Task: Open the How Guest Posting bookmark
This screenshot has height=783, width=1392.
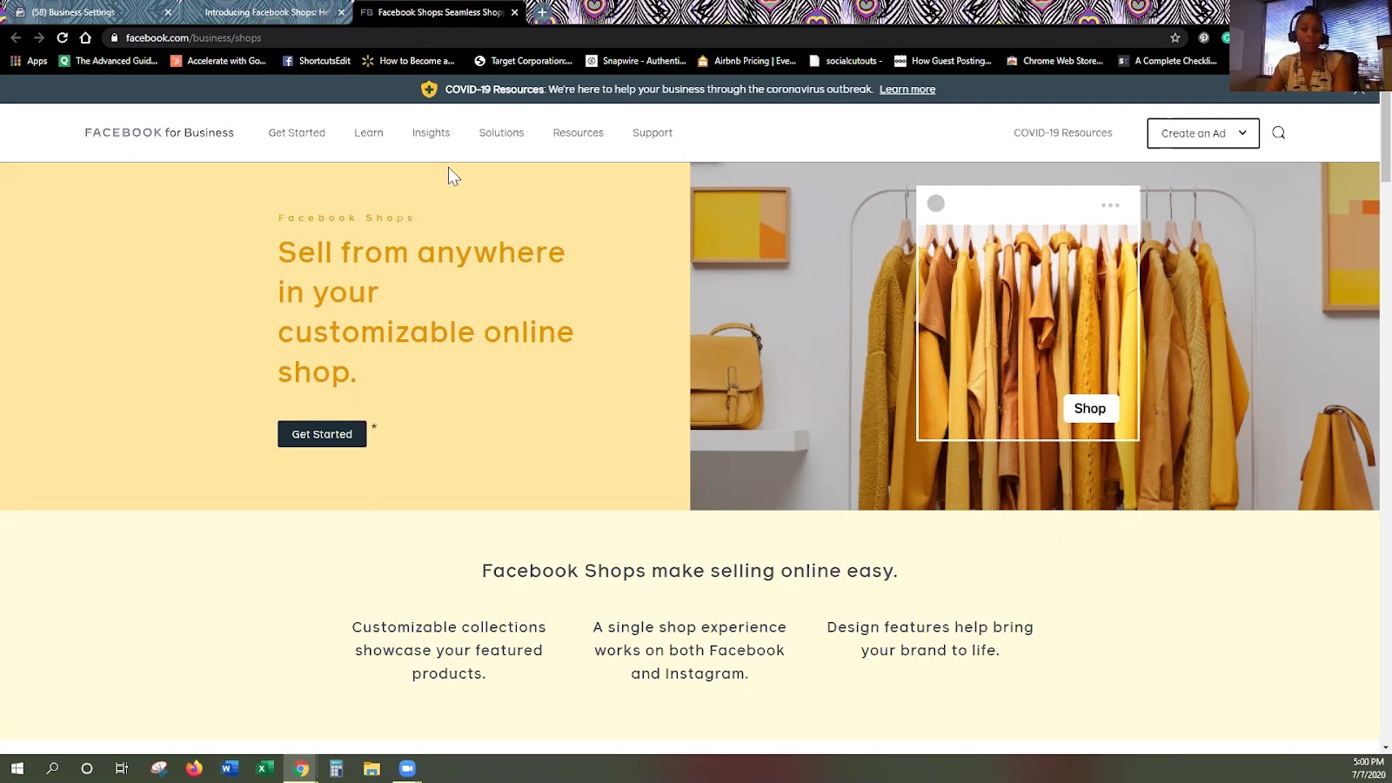Action: coord(943,61)
